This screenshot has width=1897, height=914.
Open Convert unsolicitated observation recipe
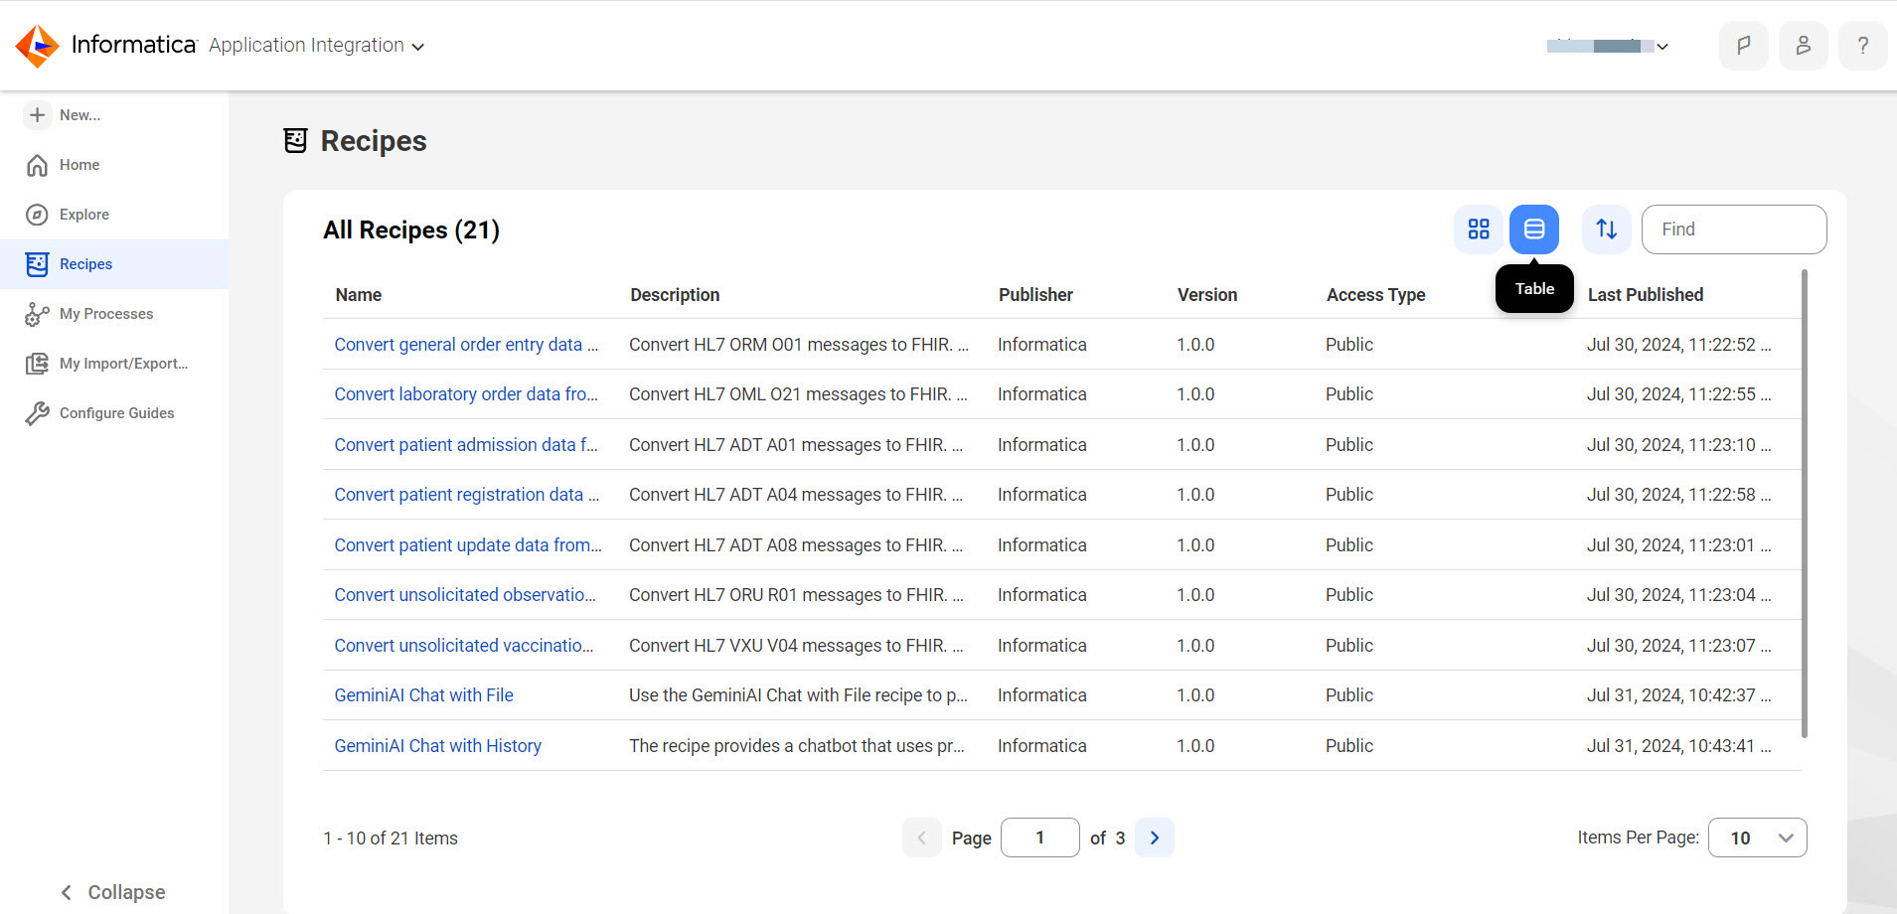(x=465, y=595)
